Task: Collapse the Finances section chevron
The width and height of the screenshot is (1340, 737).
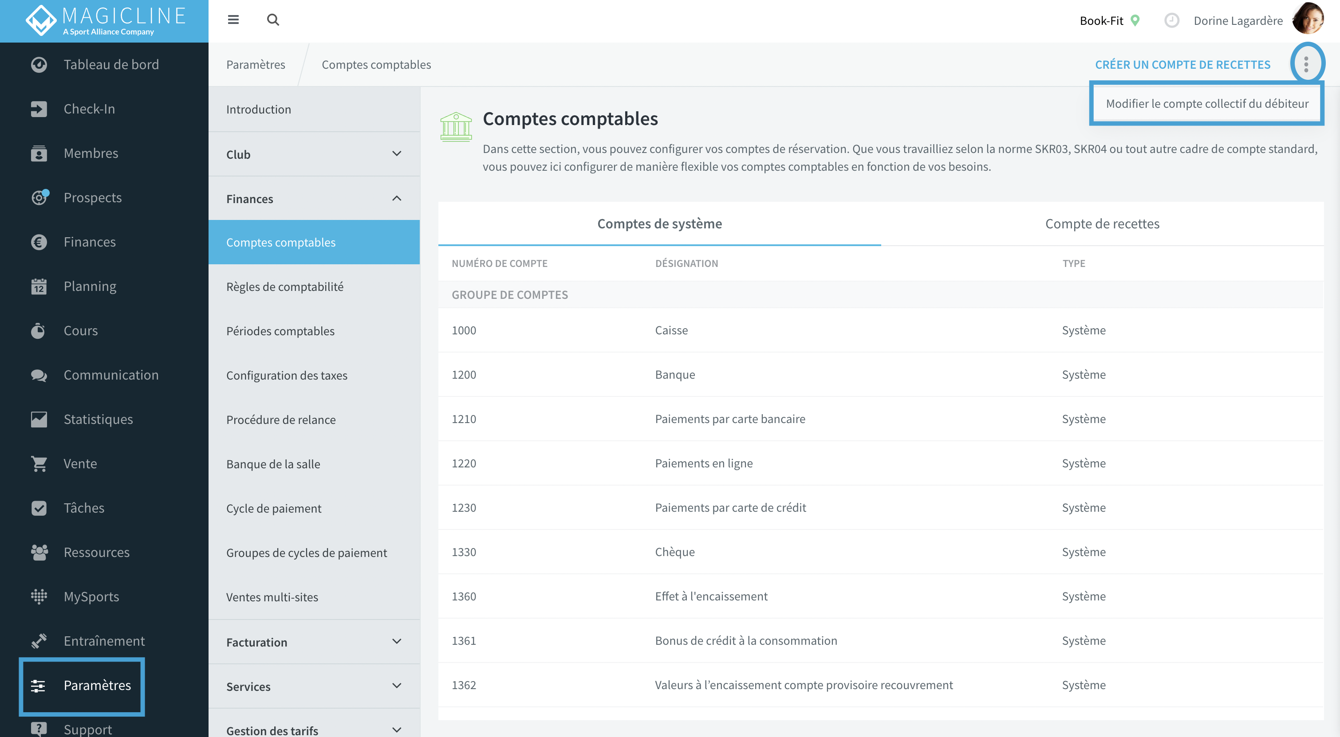Action: click(x=396, y=199)
